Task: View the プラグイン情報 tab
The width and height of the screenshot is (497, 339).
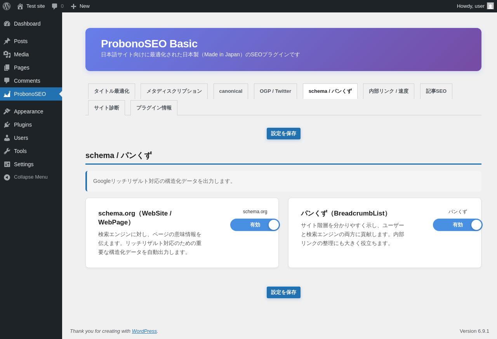Action: coord(154,108)
